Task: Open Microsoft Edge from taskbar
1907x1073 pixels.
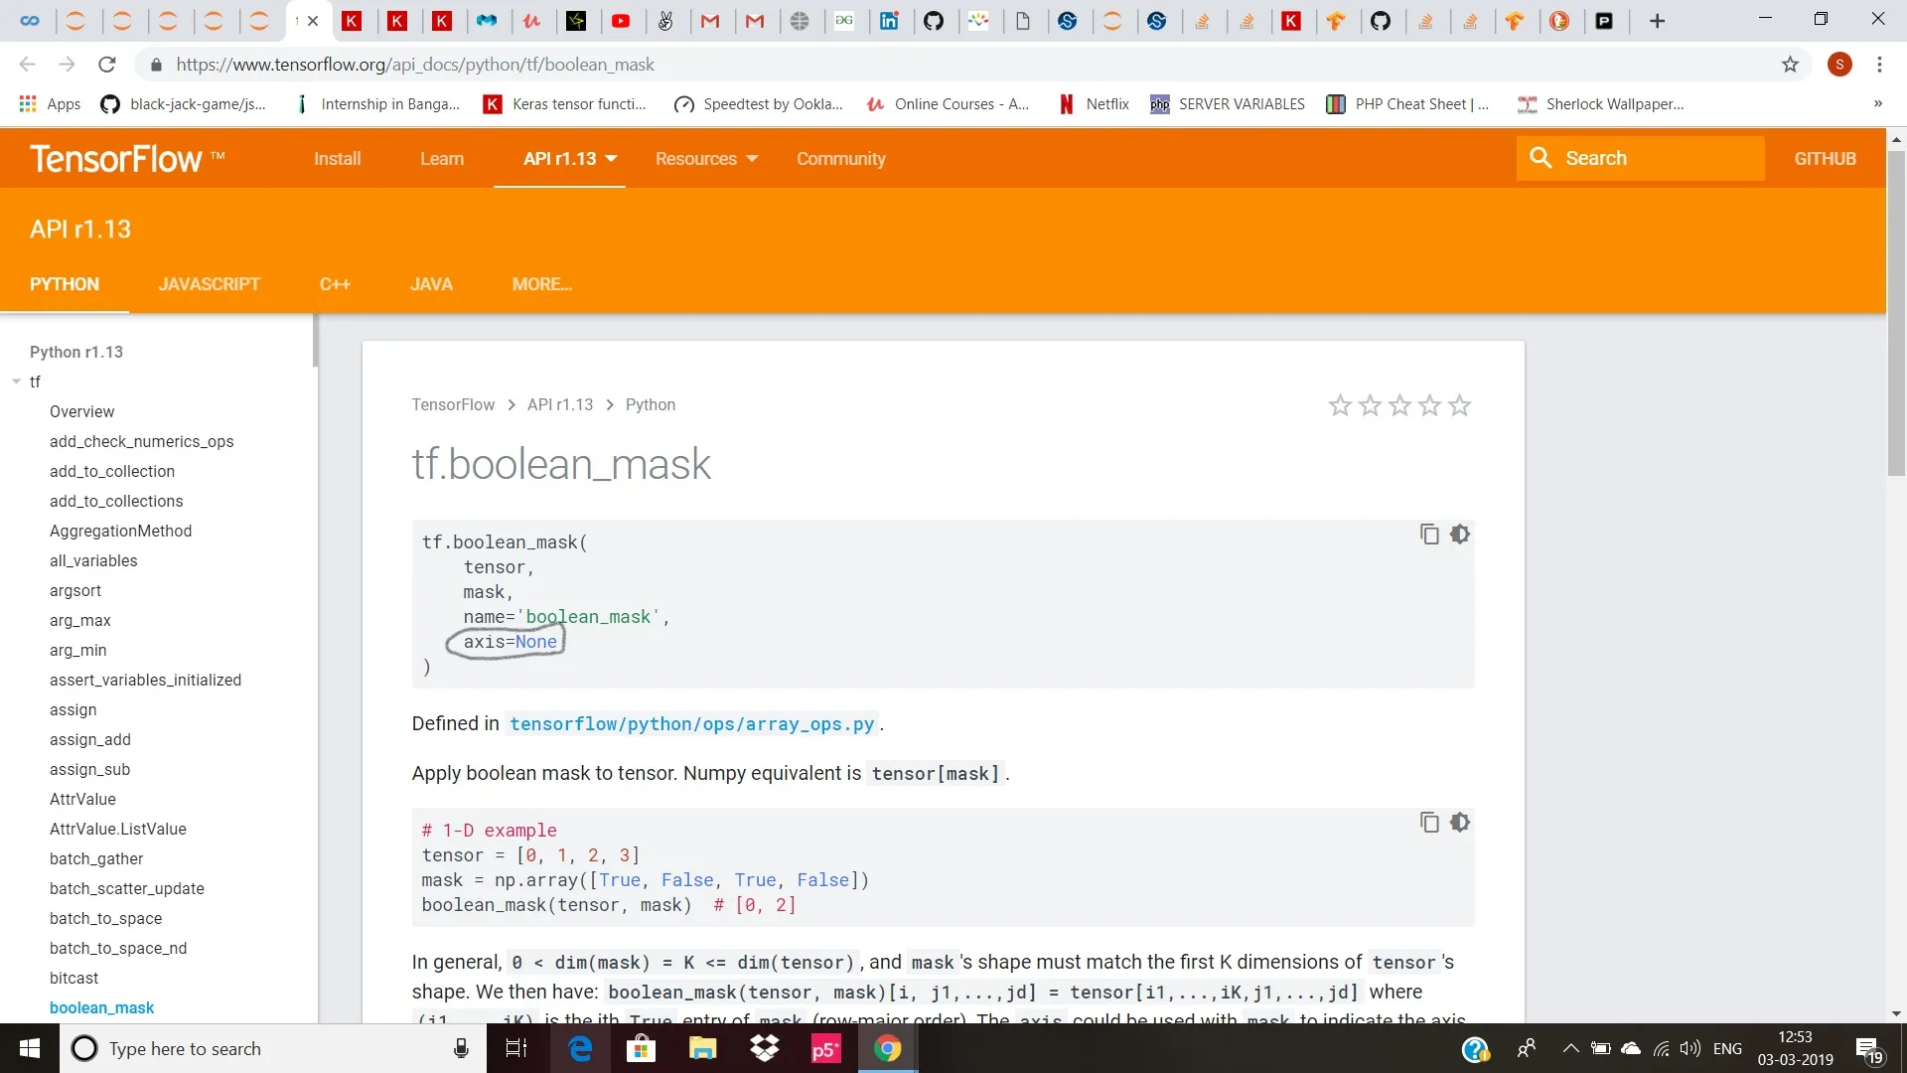Action: (x=580, y=1048)
